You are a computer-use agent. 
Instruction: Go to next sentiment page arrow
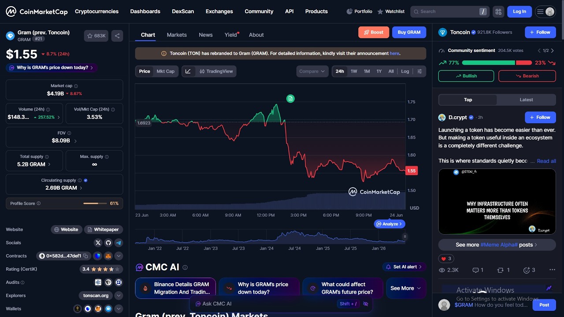coord(553,51)
